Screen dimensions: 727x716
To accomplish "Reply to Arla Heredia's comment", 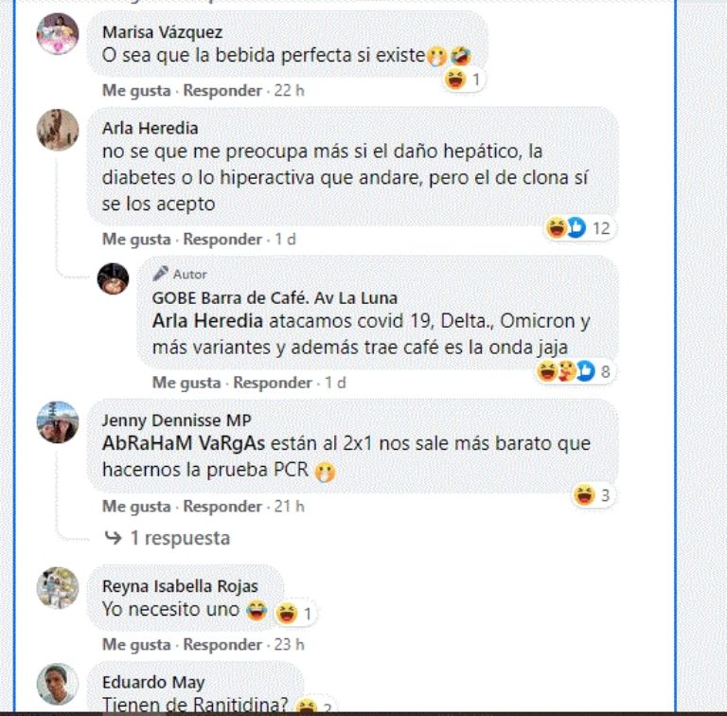I will (222, 239).
